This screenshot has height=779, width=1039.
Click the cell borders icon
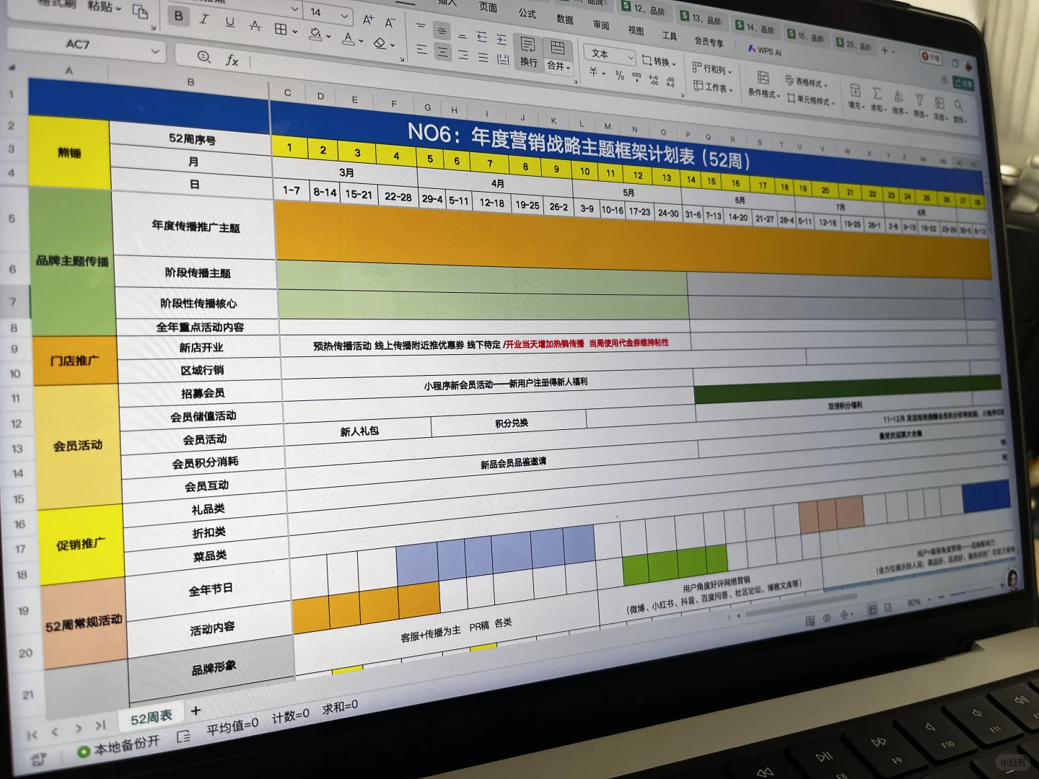coord(281,29)
